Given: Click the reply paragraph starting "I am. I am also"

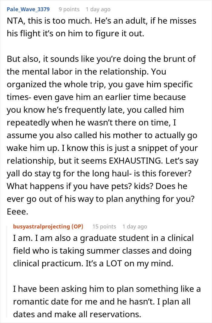Looking at the screenshot, I should (103, 251).
